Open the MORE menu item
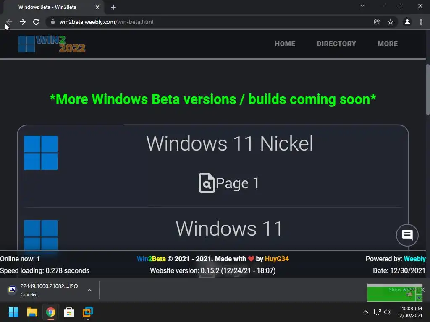This screenshot has width=430, height=322. tap(388, 44)
